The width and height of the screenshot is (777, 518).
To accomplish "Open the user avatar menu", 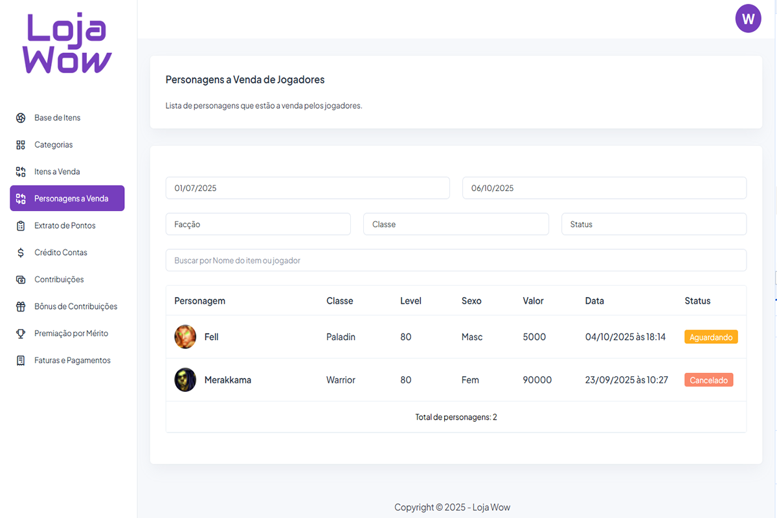I will (748, 18).
